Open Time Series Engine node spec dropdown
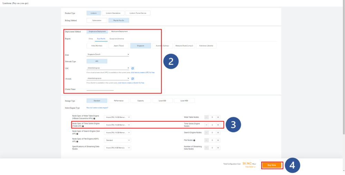 click(118, 125)
